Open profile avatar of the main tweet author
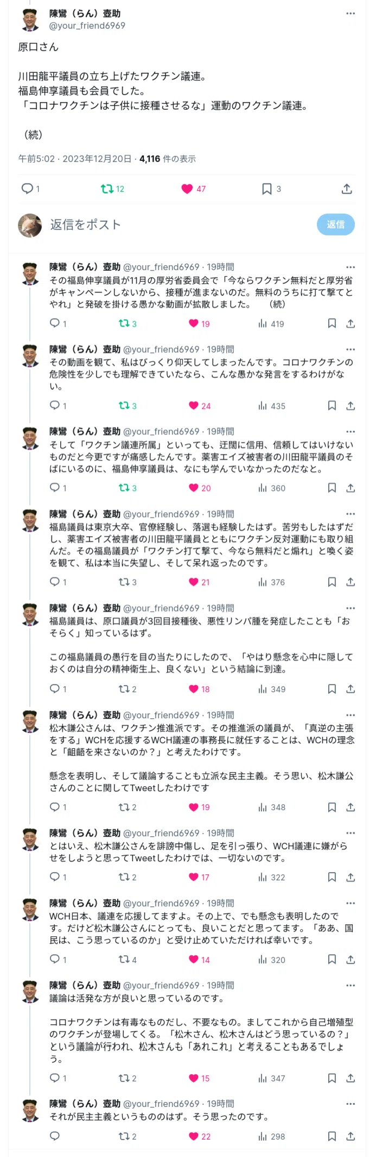 pos(30,20)
